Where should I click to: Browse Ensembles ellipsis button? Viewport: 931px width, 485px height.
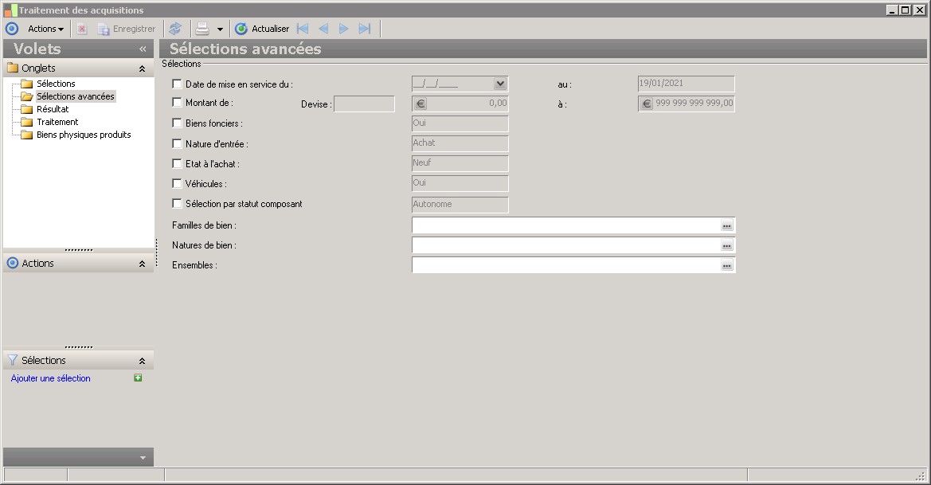tap(727, 265)
